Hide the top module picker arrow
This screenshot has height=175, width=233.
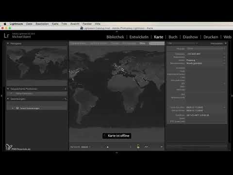point(116,32)
